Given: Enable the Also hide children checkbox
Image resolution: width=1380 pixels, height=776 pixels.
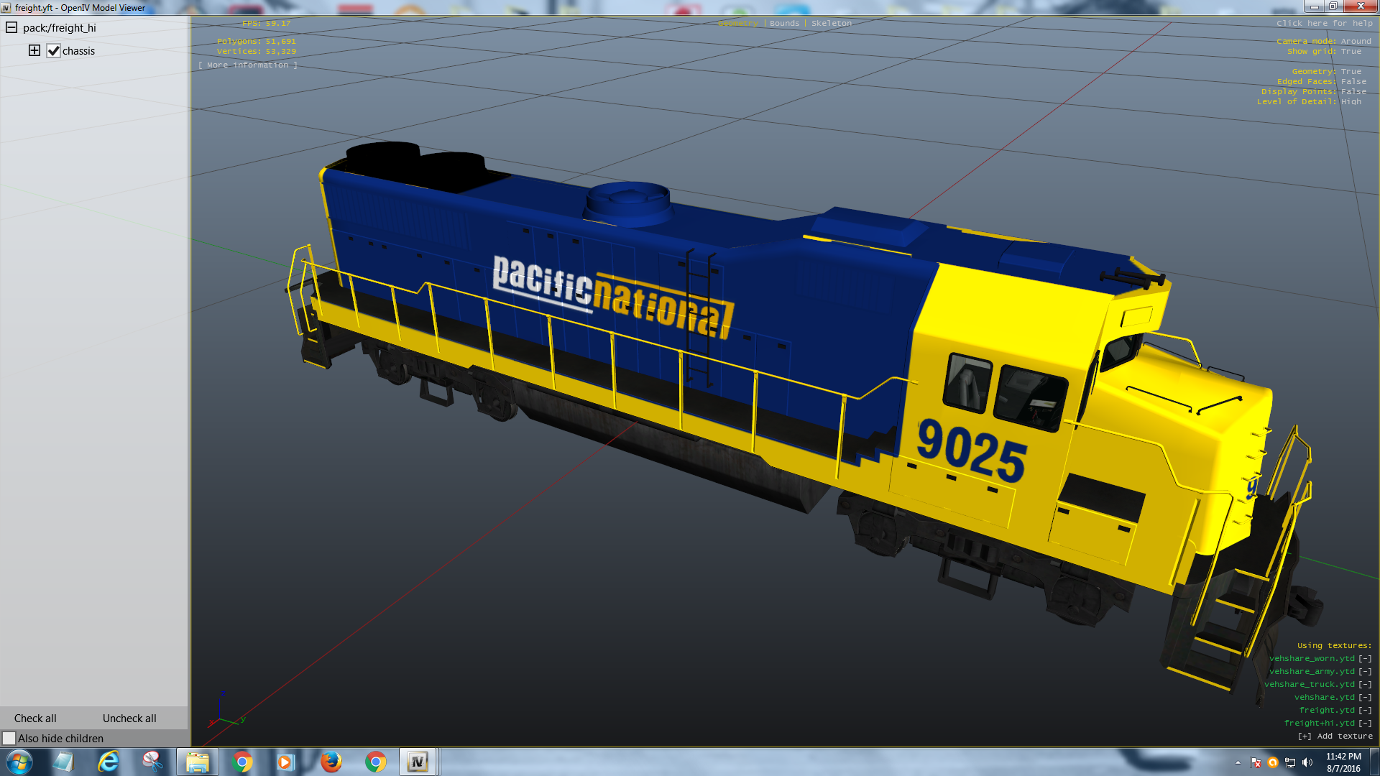Looking at the screenshot, I should pos(9,739).
